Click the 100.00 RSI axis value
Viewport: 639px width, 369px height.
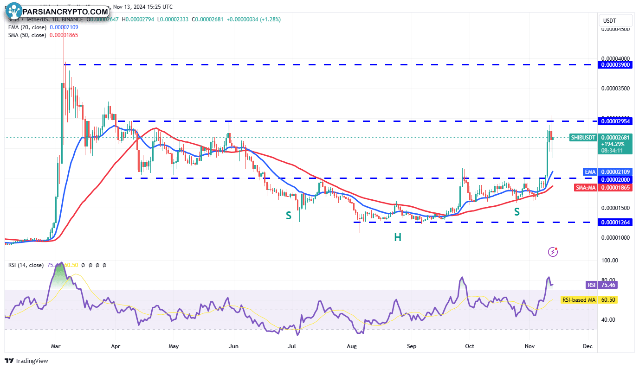(609, 261)
